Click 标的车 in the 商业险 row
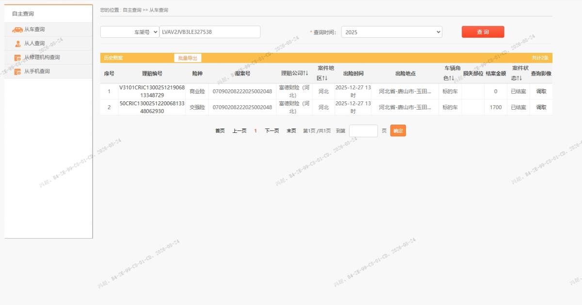This screenshot has width=582, height=305. click(450, 92)
